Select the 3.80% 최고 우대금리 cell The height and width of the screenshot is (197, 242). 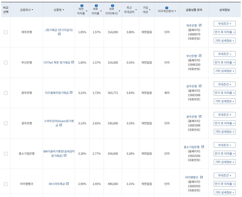[x=130, y=32]
